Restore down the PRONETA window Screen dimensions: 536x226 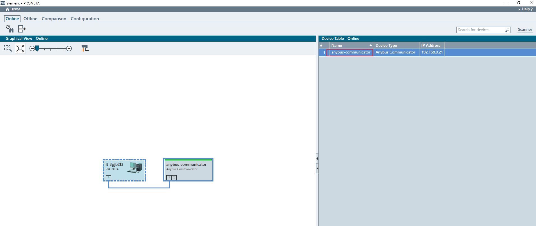[519, 3]
